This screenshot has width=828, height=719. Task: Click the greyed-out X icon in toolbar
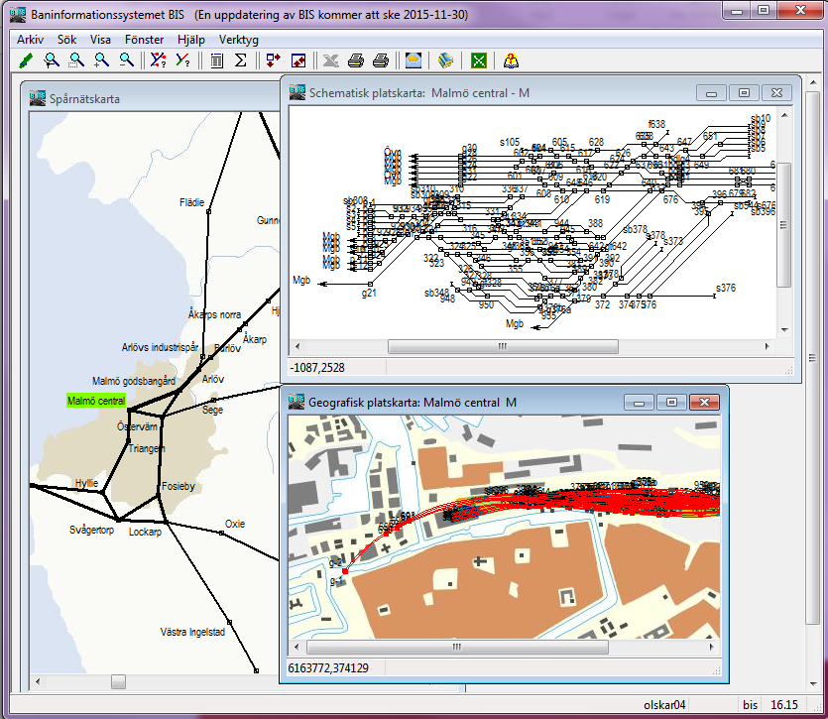click(330, 60)
